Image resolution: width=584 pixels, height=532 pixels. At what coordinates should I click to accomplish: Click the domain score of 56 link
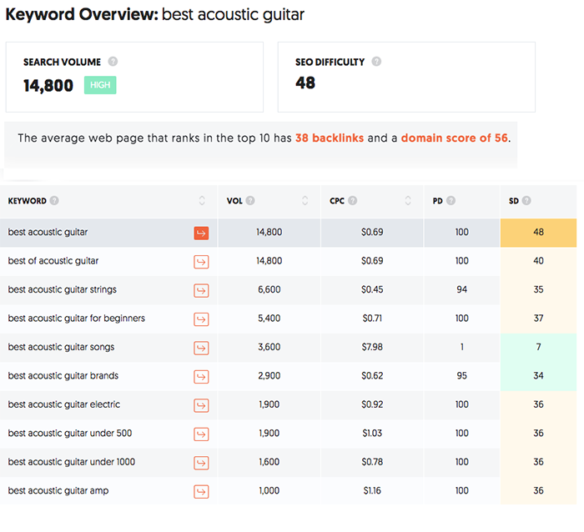[454, 138]
